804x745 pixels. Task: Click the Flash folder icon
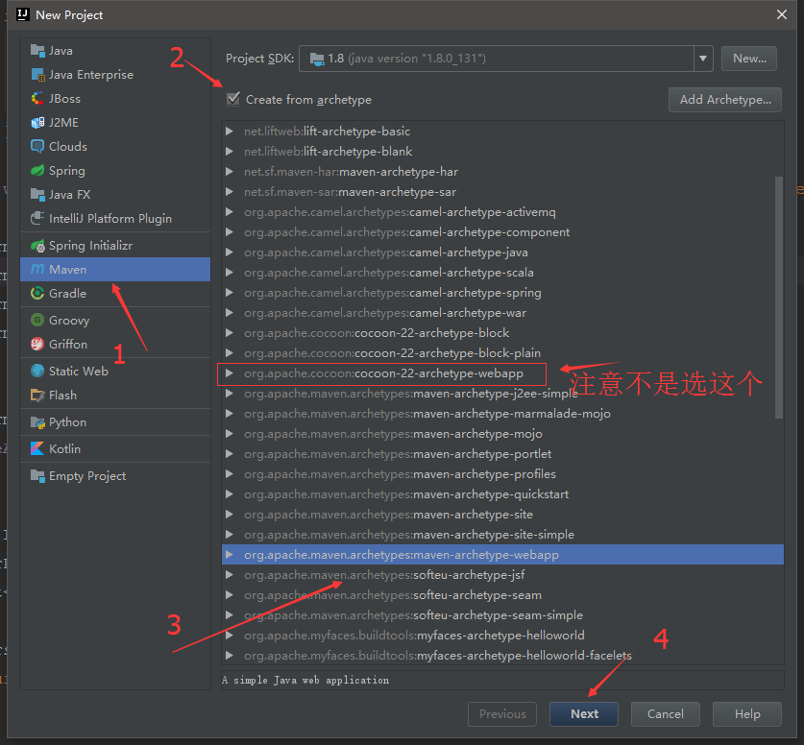[x=37, y=395]
